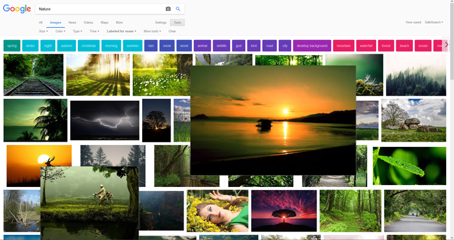Image resolution: width=454 pixels, height=240 pixels.
Task: Select the rain chip
Action: 151,46
